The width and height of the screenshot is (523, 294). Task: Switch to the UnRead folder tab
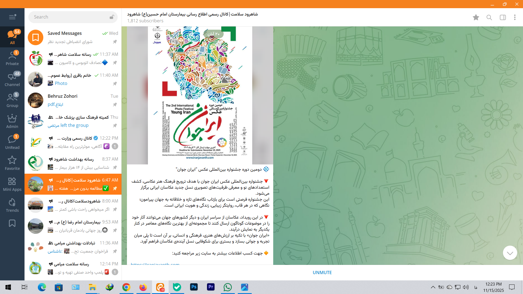[12, 142]
